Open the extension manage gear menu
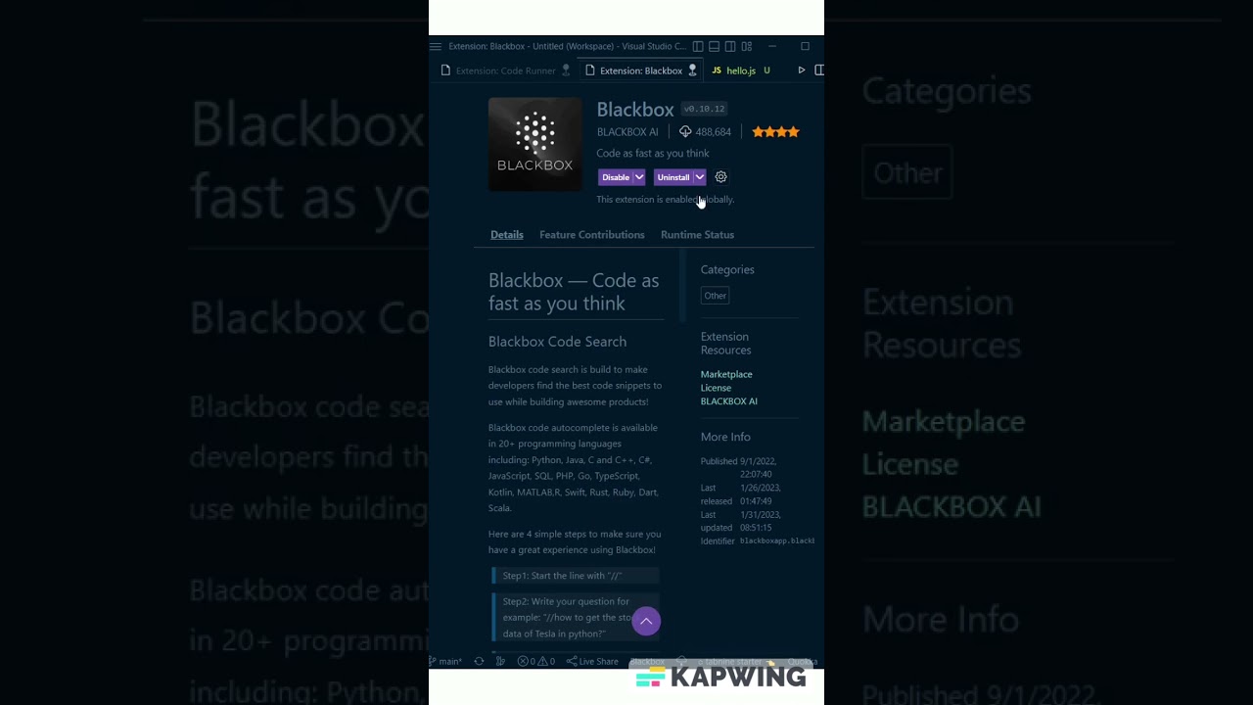This screenshot has height=705, width=1253. (721, 177)
